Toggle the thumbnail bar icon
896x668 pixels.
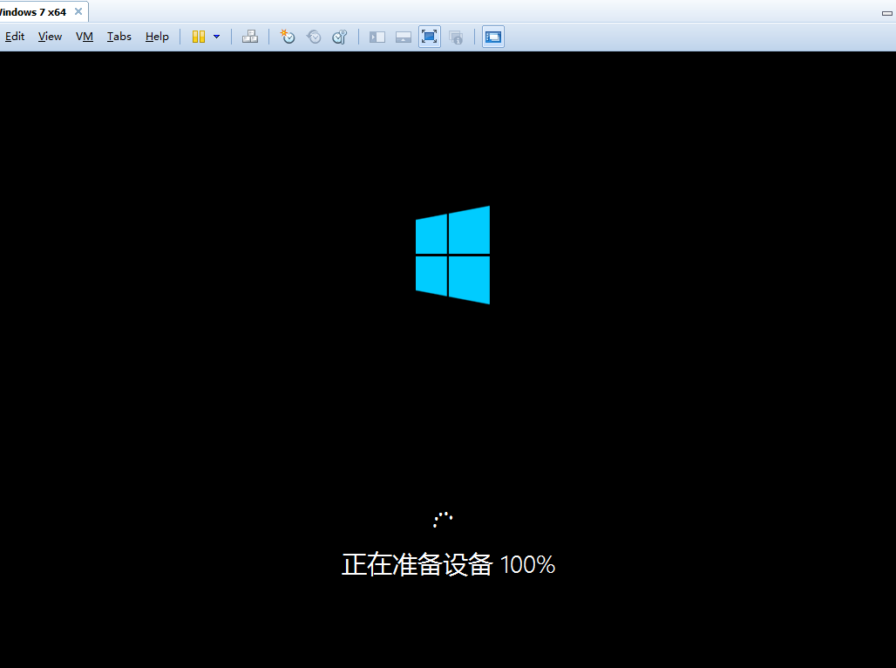(404, 37)
